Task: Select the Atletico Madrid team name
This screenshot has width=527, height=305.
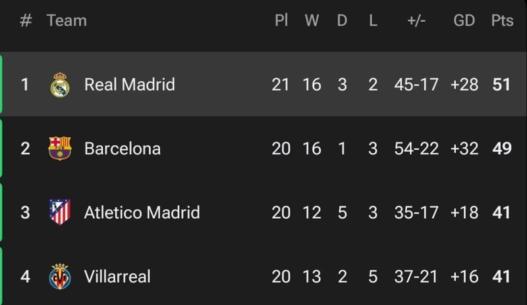Action: 142,212
